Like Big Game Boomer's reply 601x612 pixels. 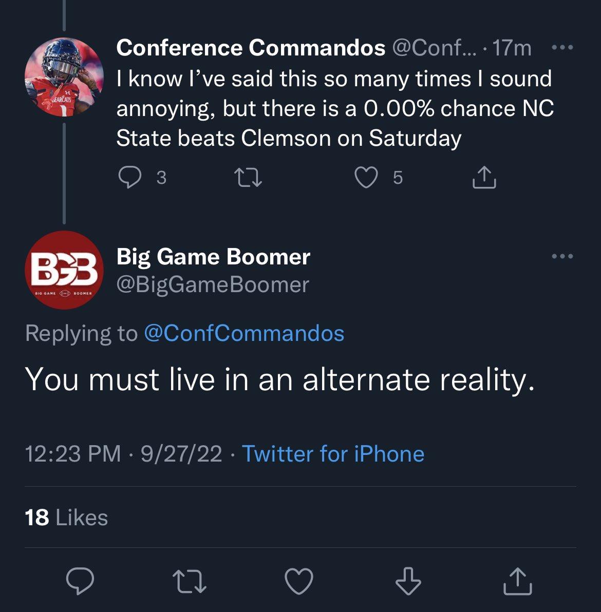tap(299, 581)
